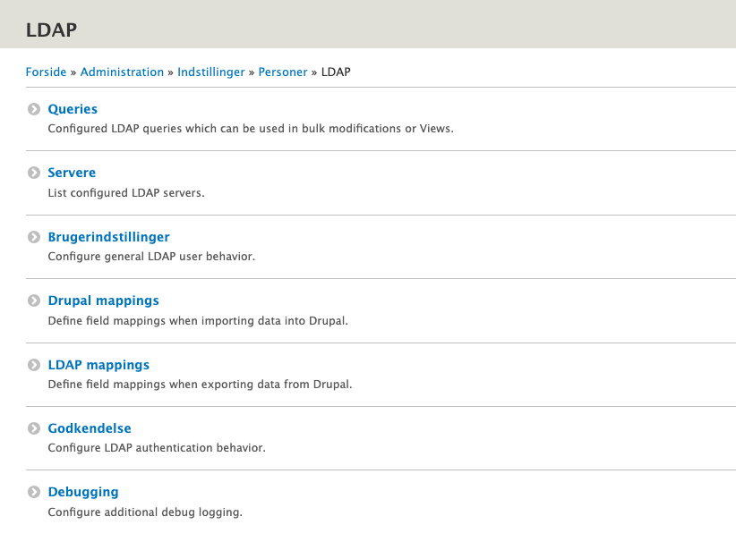This screenshot has height=550, width=736.
Task: Click the arrow icon beside Queries
Action: [x=34, y=109]
